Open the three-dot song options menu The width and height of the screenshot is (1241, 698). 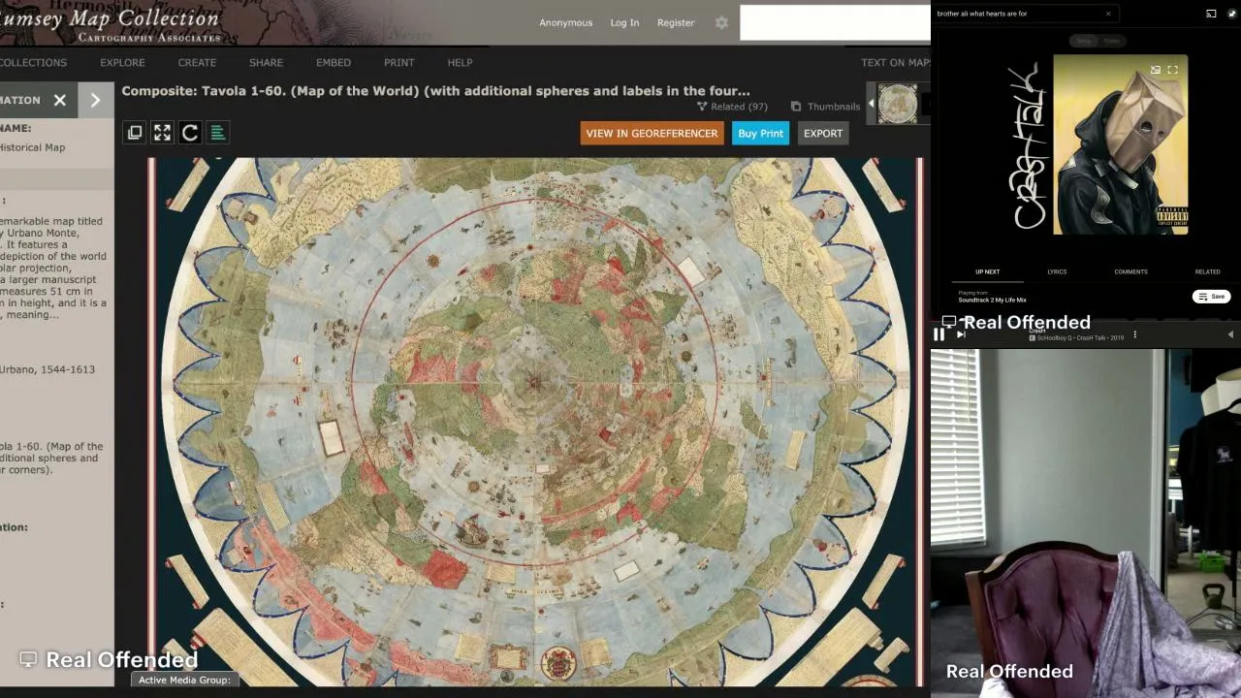tap(1134, 334)
